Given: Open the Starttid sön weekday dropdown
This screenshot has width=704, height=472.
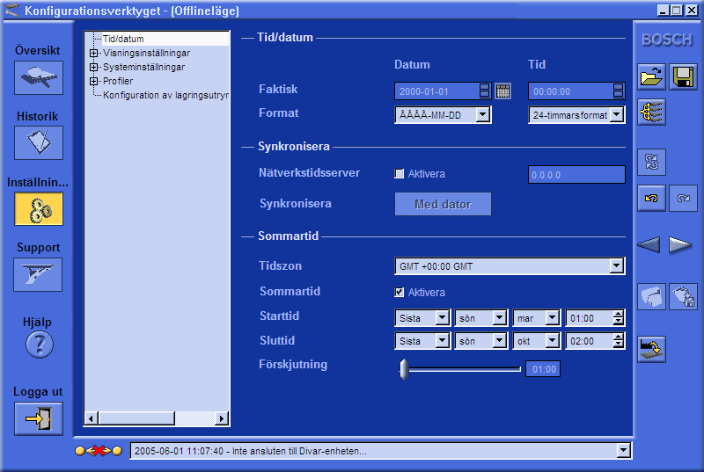Looking at the screenshot, I should 500,318.
